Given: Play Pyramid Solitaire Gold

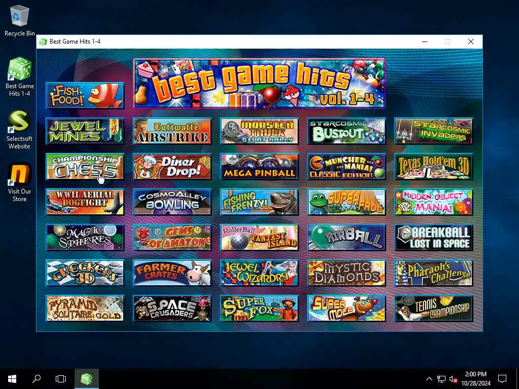Looking at the screenshot, I should [x=85, y=308].
